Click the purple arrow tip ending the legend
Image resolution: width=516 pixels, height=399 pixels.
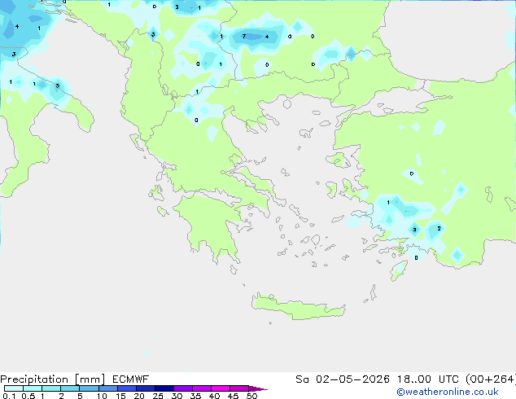(258, 388)
